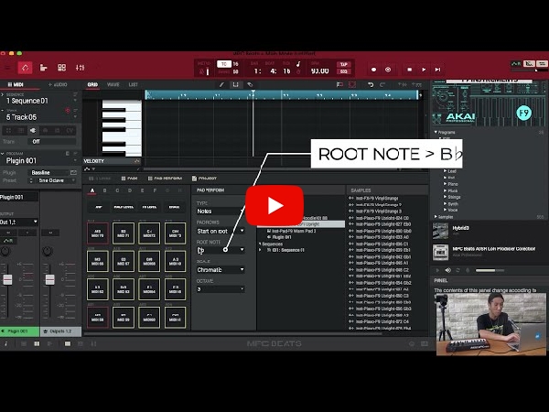Screen dimensions: 549x412
Task: Select the marquee select tool
Action: tap(236, 85)
